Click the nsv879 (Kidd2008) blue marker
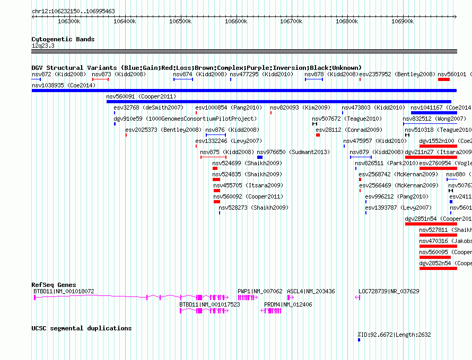 [361, 157]
